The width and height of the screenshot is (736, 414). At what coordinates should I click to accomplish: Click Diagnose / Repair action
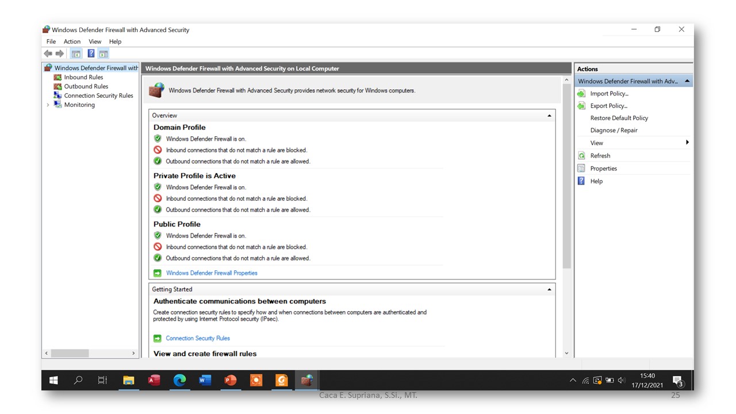(614, 131)
